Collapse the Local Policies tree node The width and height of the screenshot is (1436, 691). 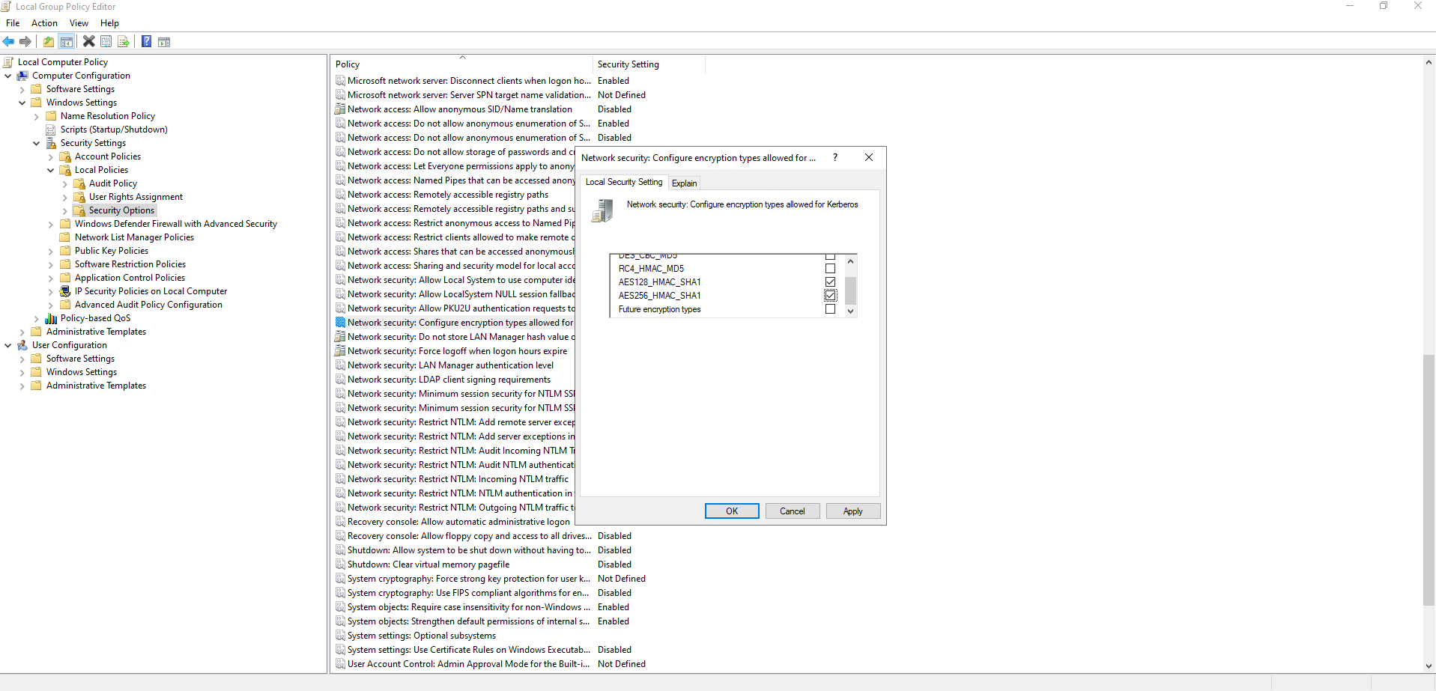pyautogui.click(x=51, y=171)
